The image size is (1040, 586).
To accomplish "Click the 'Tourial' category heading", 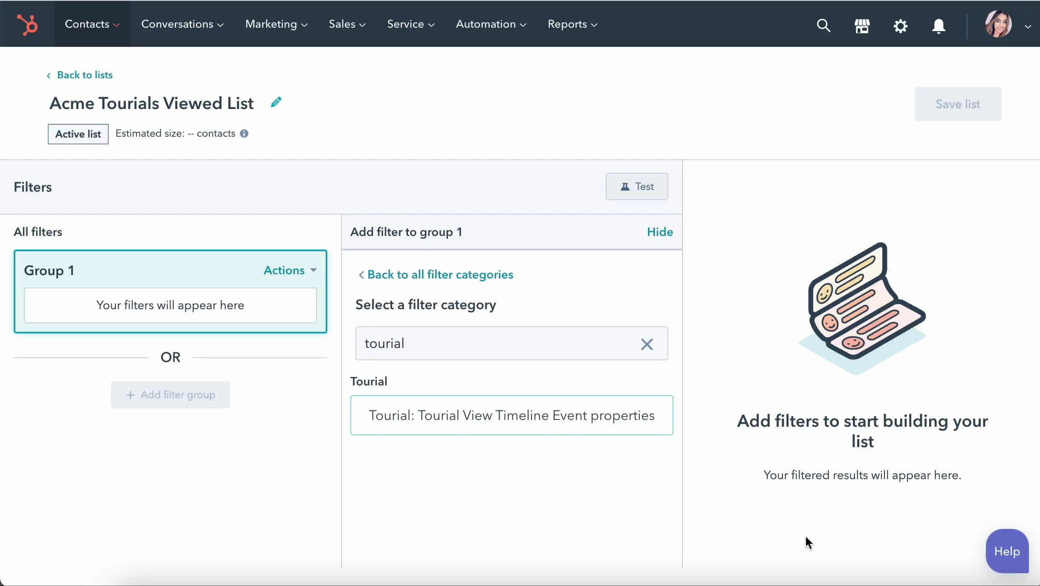I will coord(369,381).
